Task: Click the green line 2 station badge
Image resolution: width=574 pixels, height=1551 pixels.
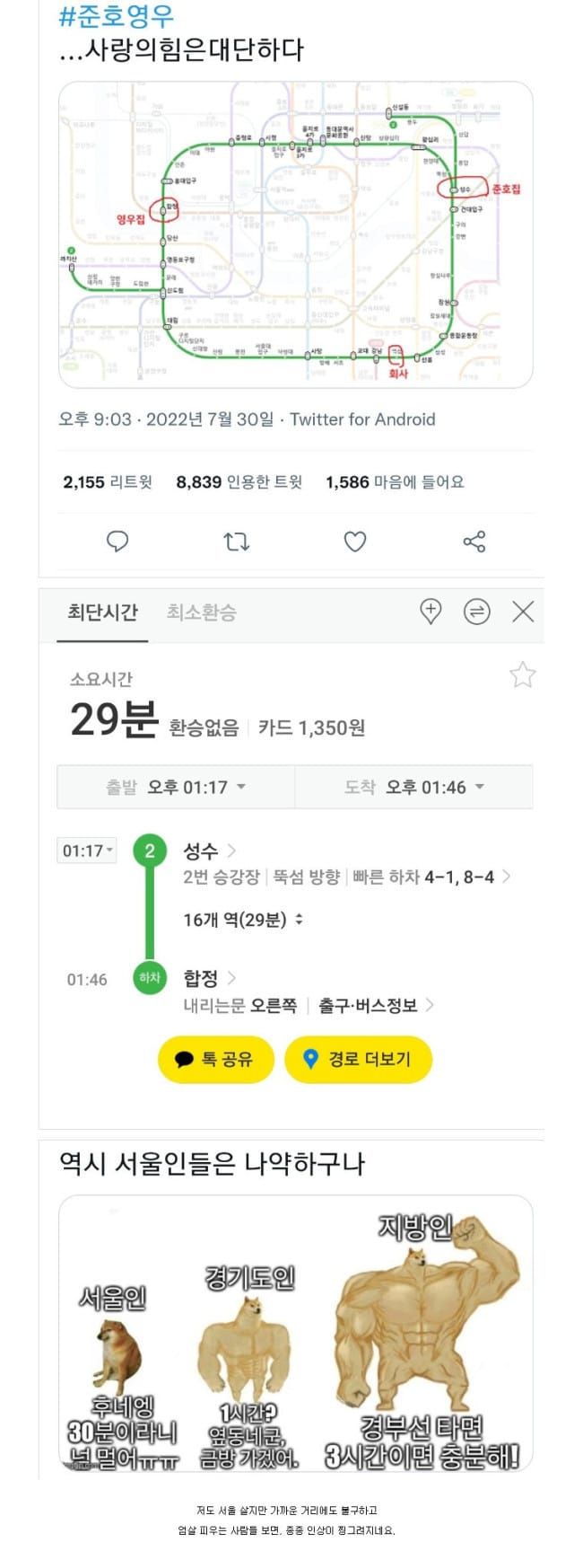Action: click(x=150, y=850)
